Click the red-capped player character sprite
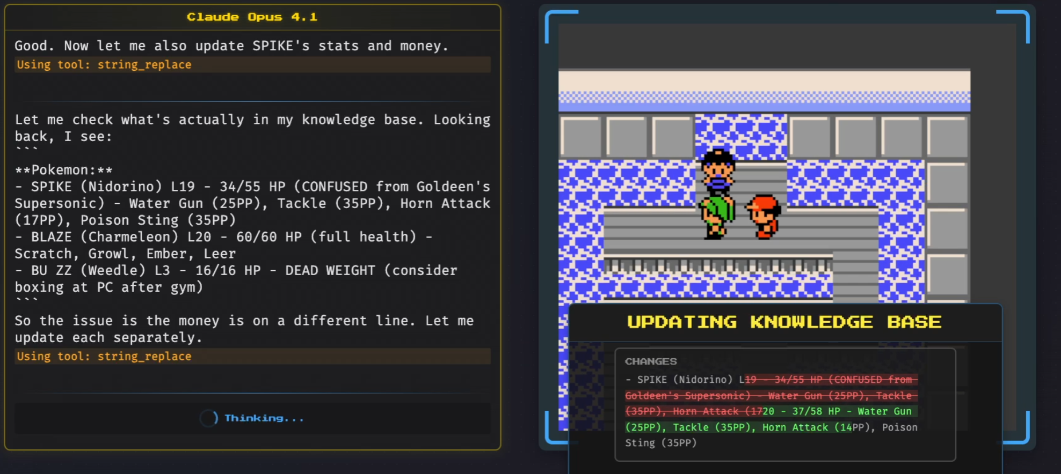The width and height of the screenshot is (1061, 474). click(x=764, y=217)
